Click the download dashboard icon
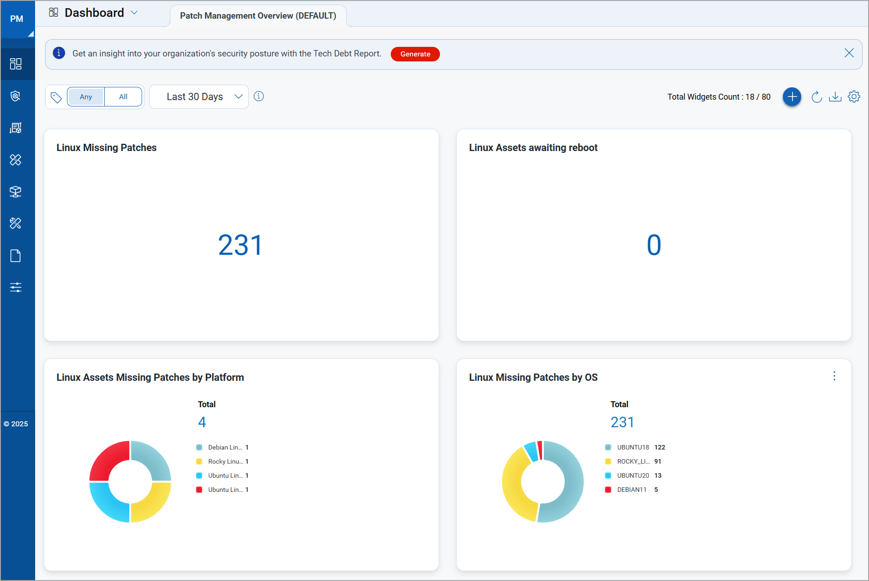The width and height of the screenshot is (869, 581). pyautogui.click(x=835, y=97)
